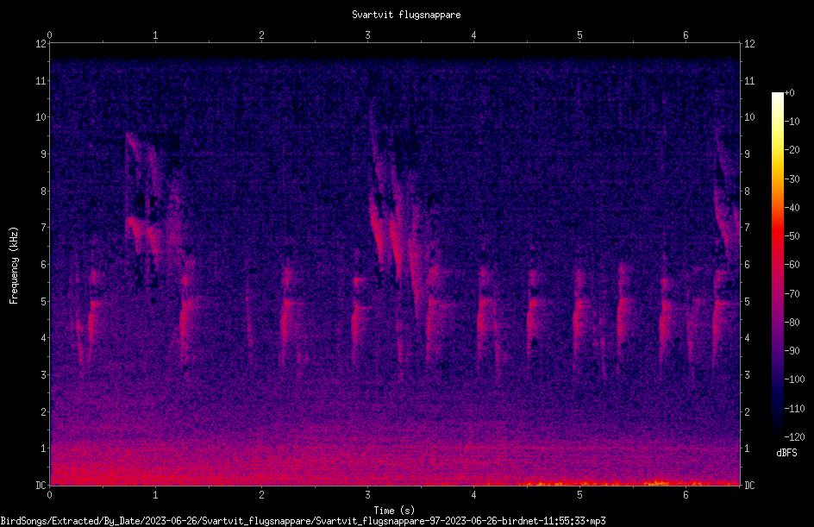Click the title "Svartvit flugsnappare"
This screenshot has height=527, width=814.
click(x=406, y=15)
